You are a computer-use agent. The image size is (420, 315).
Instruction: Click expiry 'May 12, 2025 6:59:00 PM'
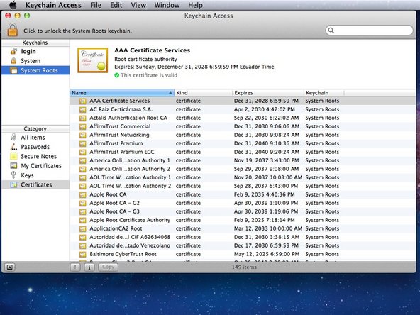tap(267, 254)
